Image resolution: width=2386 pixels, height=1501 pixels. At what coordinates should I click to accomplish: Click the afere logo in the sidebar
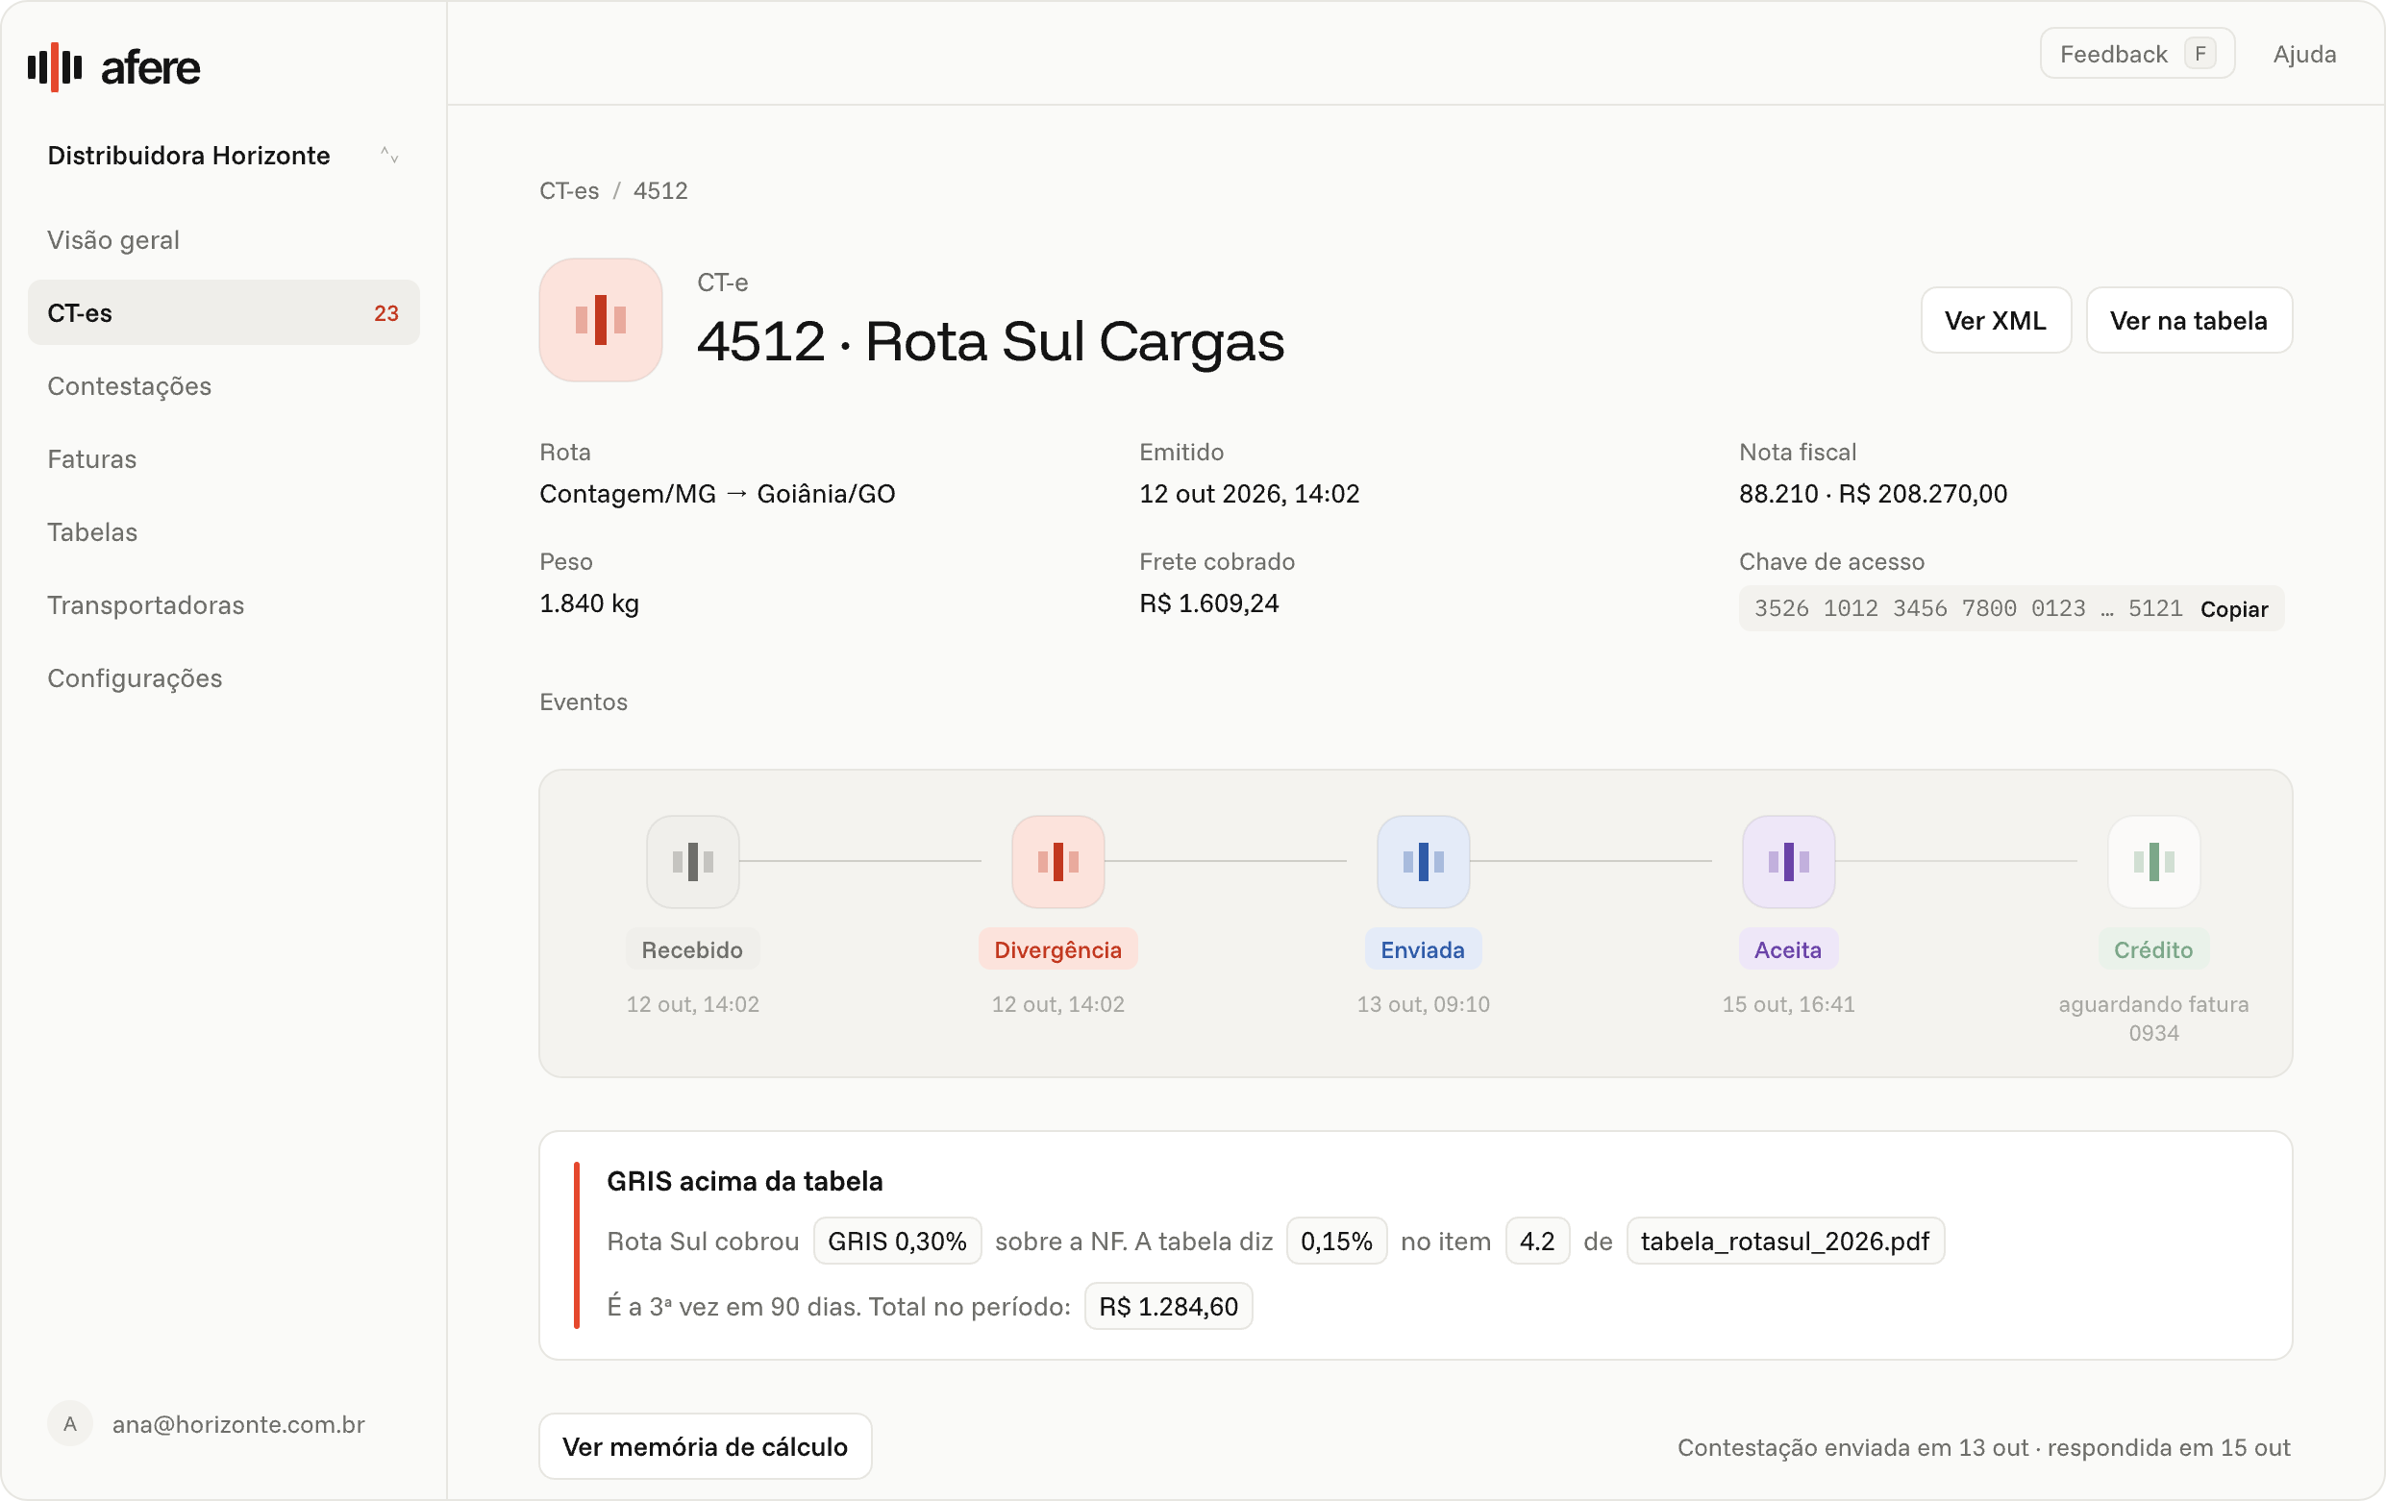(114, 67)
